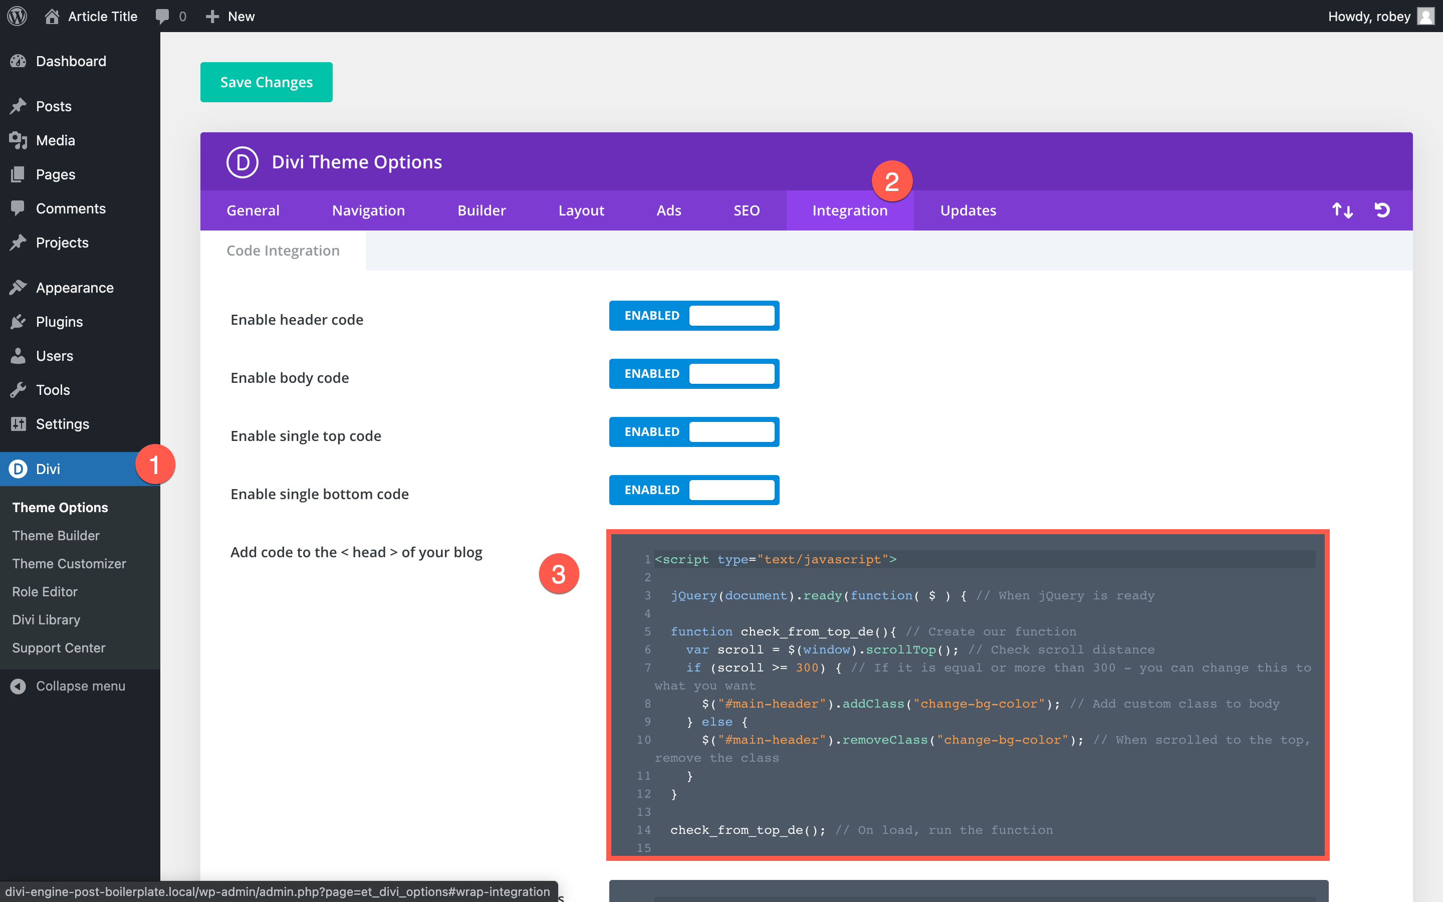Click the Appearance menu icon

[18, 288]
